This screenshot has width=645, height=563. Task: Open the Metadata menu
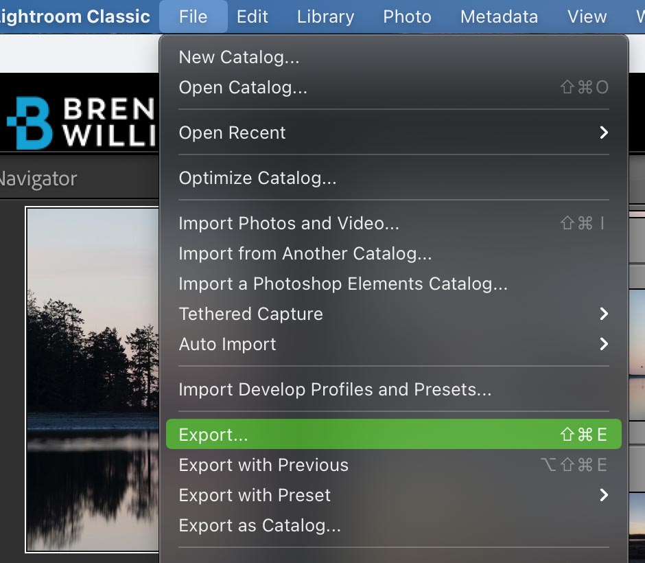(x=499, y=17)
